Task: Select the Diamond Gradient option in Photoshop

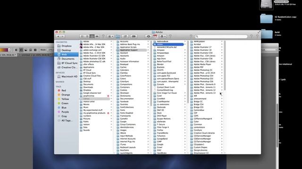Action: point(35,50)
